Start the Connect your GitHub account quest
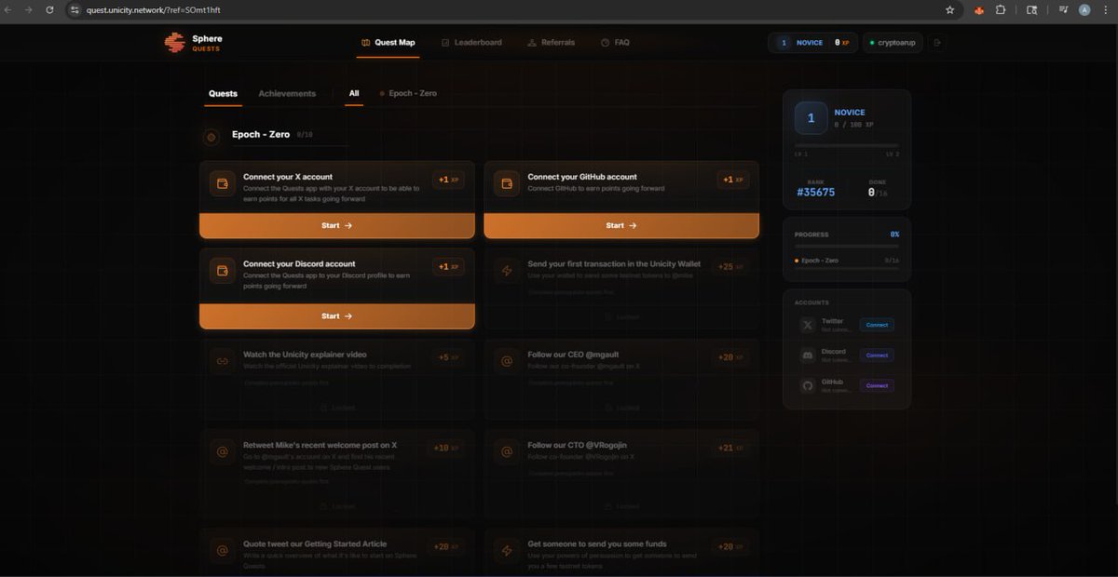 point(621,225)
